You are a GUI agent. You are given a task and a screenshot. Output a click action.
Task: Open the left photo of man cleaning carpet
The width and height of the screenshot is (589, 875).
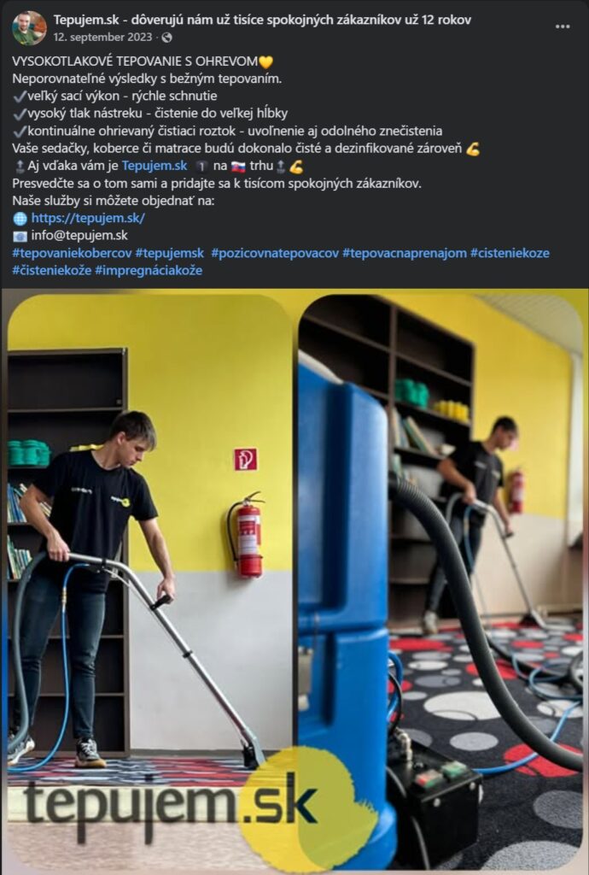(150, 580)
